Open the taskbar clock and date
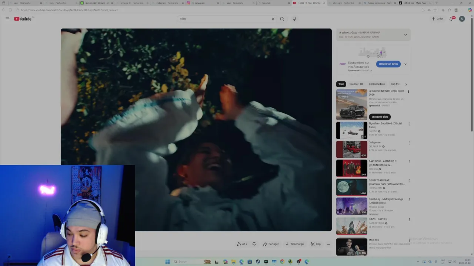This screenshot has width=474, height=266. coord(464,262)
